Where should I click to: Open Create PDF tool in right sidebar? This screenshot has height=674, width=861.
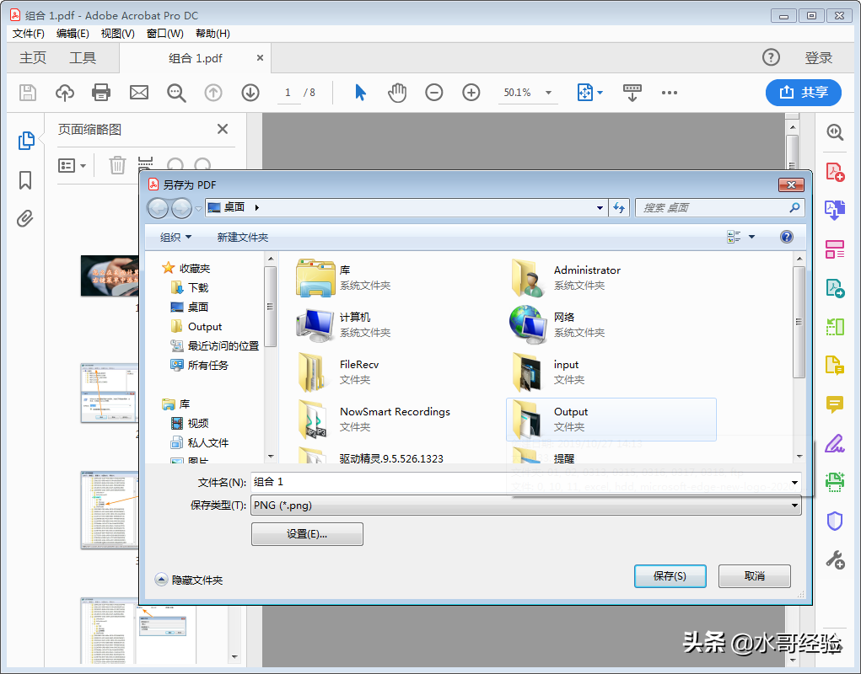point(835,172)
